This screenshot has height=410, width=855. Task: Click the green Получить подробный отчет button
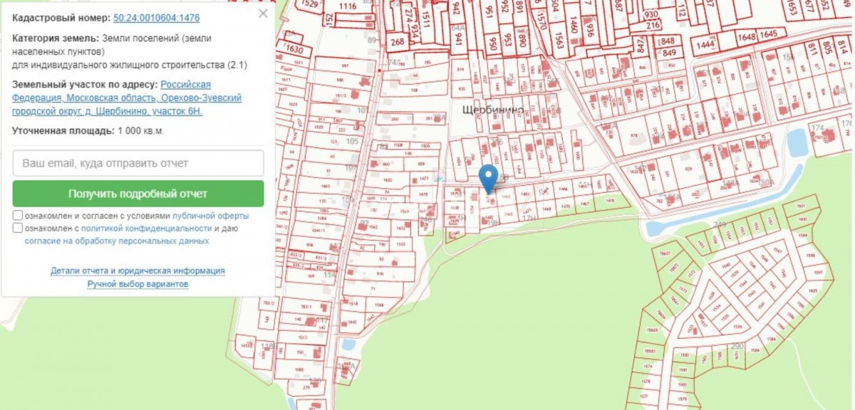[x=138, y=194]
